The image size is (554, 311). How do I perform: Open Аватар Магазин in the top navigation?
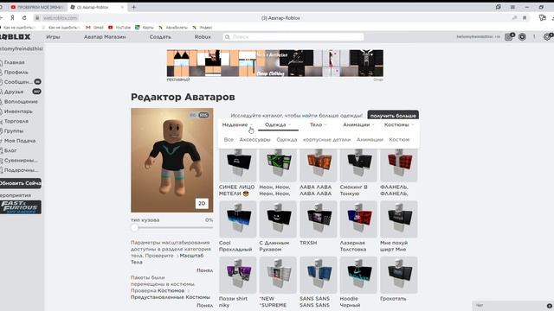click(x=105, y=36)
